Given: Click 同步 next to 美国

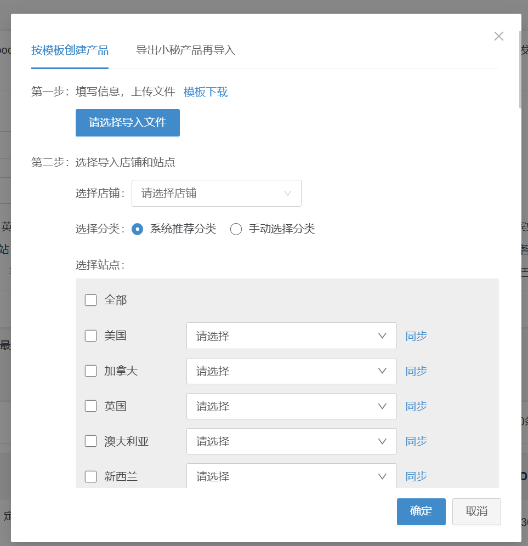Looking at the screenshot, I should tap(416, 335).
